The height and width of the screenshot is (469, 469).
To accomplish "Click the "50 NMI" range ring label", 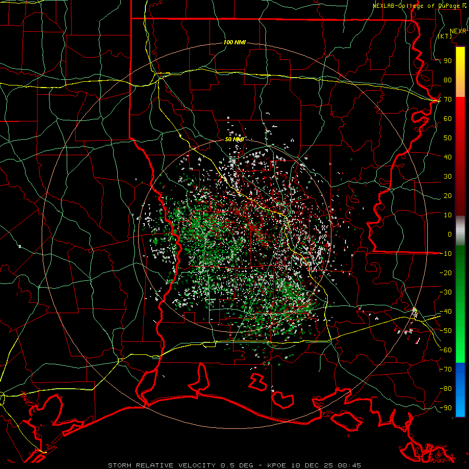I will pyautogui.click(x=234, y=139).
